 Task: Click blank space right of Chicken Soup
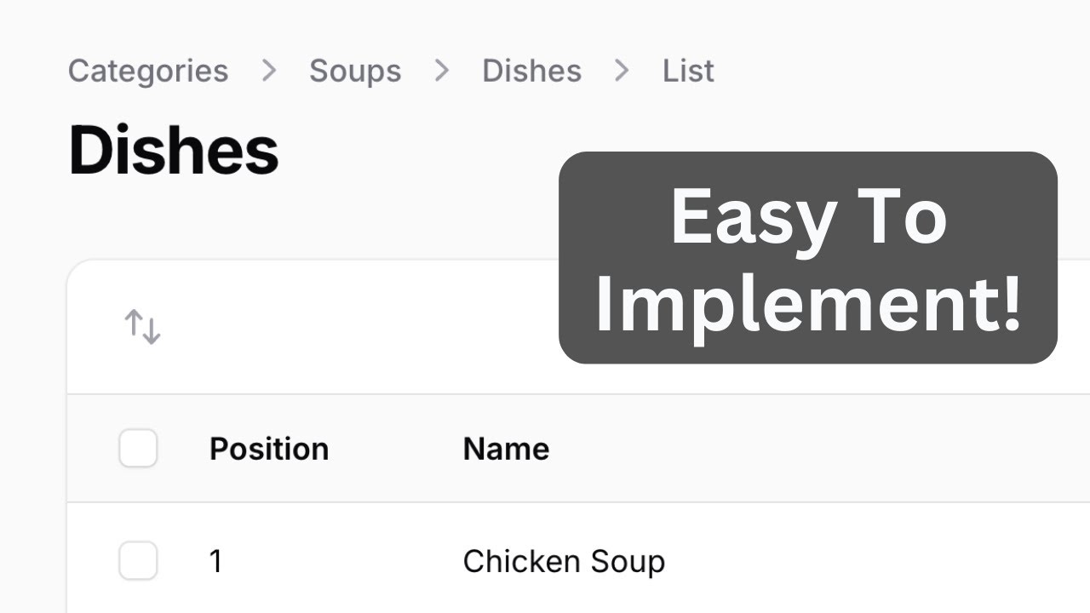852,561
